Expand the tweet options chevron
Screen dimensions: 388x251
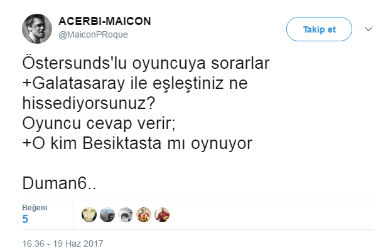tap(369, 29)
